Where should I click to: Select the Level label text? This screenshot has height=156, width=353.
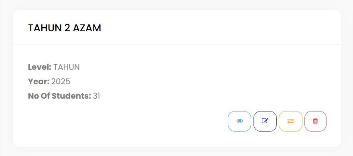(x=40, y=67)
